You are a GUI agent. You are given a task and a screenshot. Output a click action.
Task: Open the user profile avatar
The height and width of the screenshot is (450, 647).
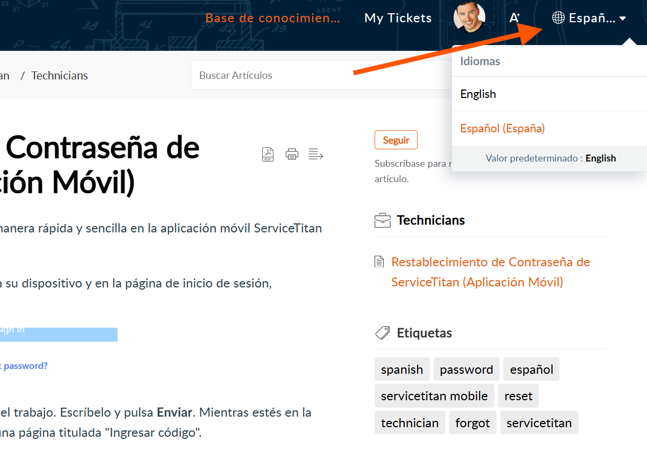point(469,18)
